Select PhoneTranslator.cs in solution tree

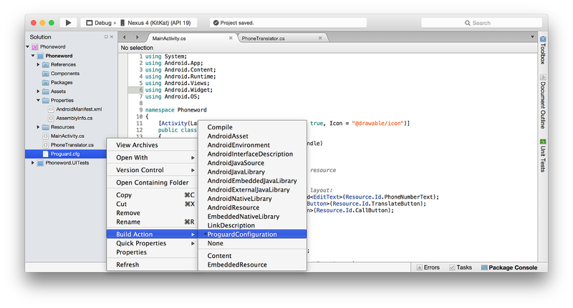click(72, 145)
